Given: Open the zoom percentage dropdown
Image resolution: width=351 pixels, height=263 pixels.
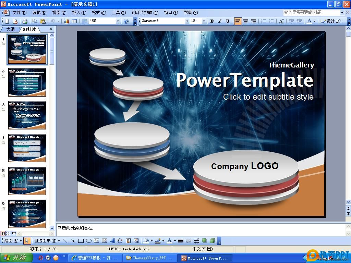Looking at the screenshot, I should tap(118, 21).
